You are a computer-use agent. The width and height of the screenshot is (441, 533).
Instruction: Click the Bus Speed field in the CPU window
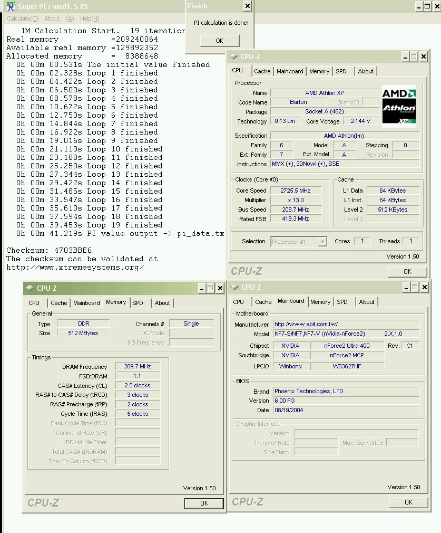click(x=296, y=210)
